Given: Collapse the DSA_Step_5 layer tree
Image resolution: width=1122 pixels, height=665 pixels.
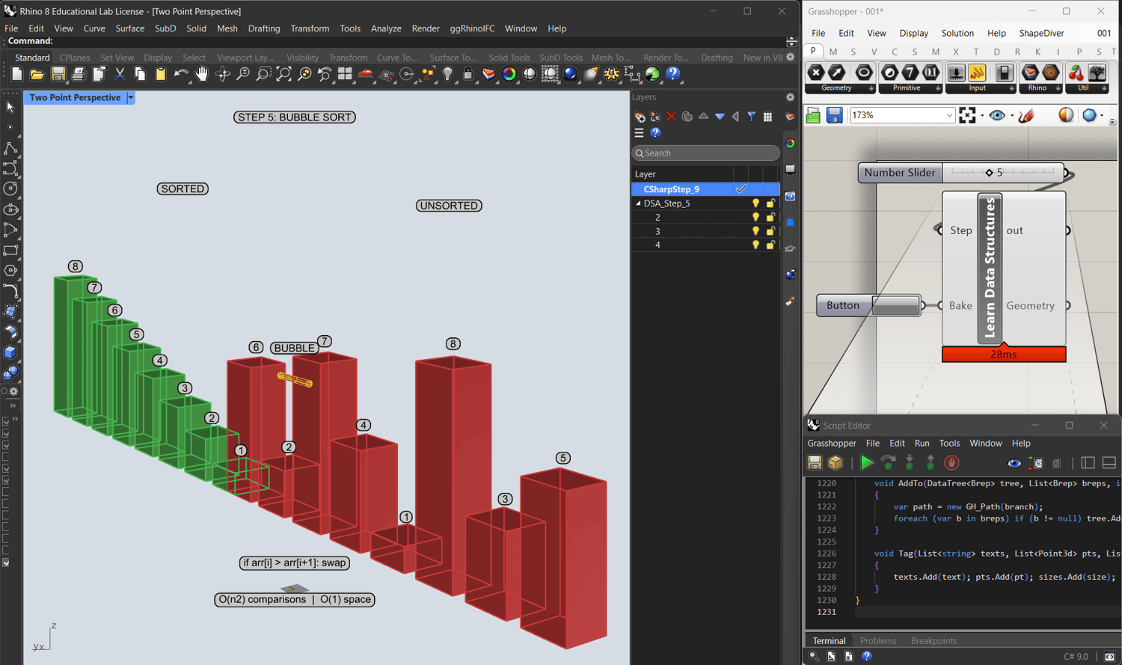Looking at the screenshot, I should point(638,203).
